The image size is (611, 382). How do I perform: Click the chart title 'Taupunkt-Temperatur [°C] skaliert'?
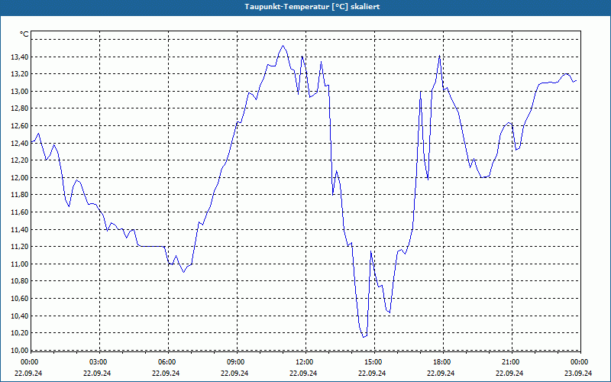coord(312,7)
